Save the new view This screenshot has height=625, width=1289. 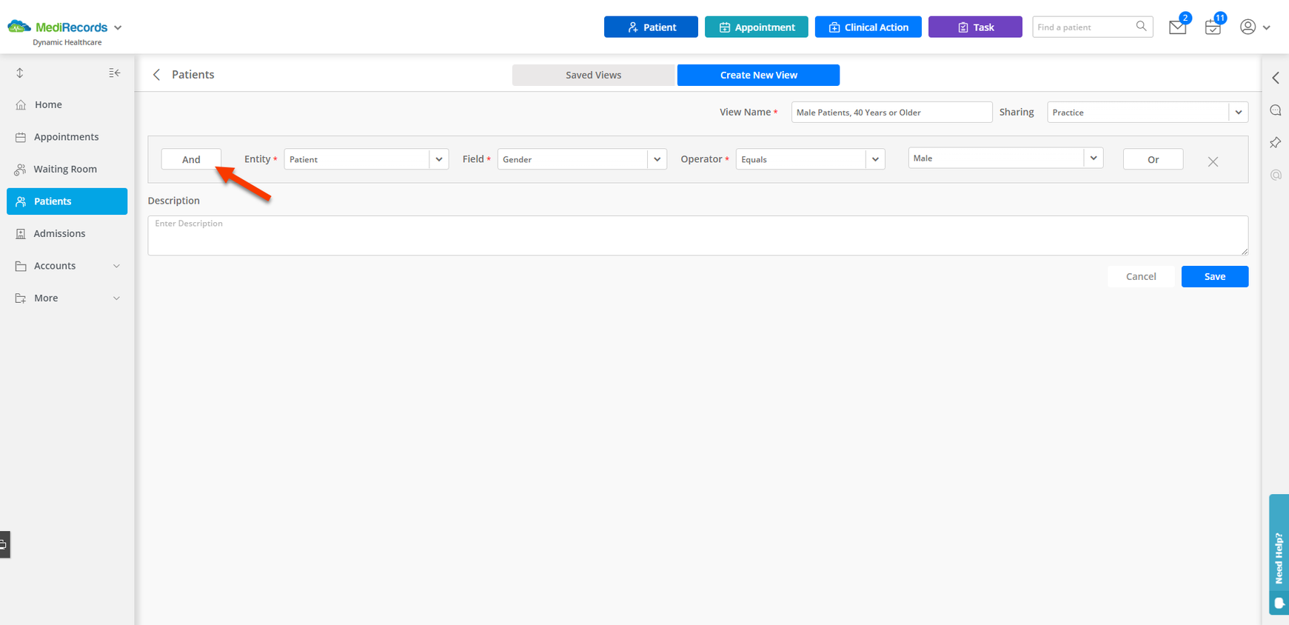(x=1214, y=276)
